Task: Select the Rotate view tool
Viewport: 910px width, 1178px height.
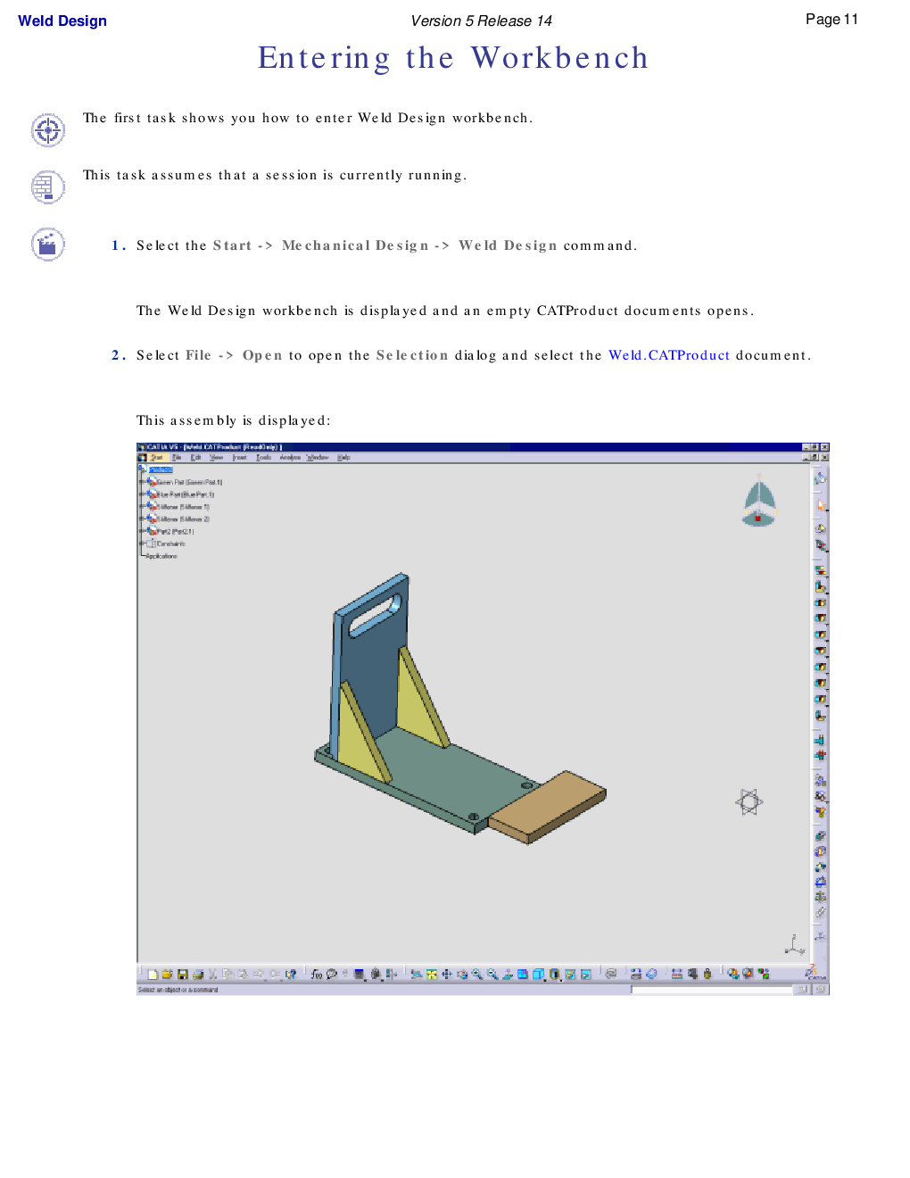Action: (x=462, y=975)
